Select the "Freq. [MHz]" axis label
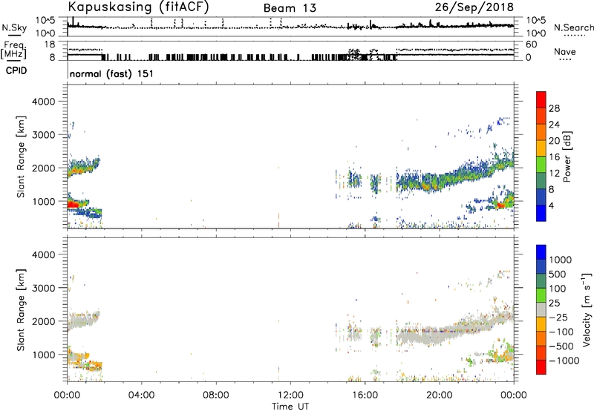This screenshot has width=594, height=411. click(x=13, y=50)
